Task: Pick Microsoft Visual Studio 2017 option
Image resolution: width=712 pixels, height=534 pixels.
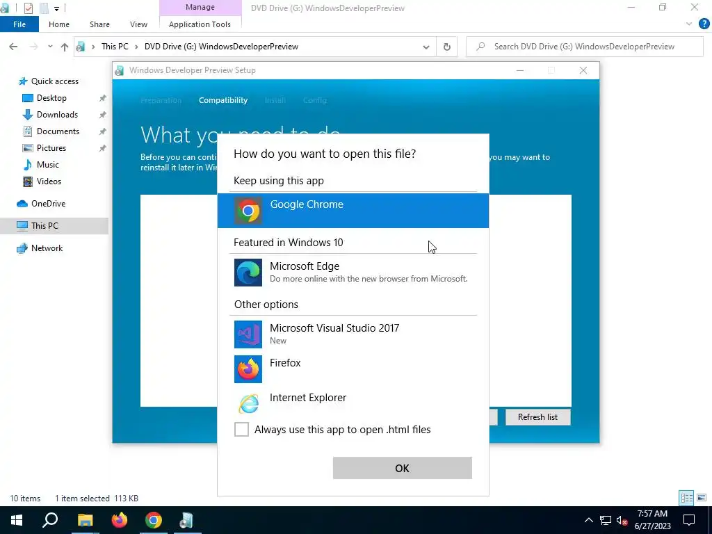Action: (x=353, y=334)
